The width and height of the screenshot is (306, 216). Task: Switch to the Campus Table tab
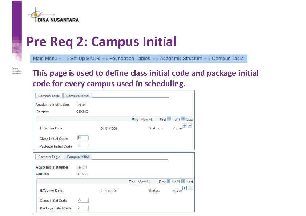click(48, 95)
